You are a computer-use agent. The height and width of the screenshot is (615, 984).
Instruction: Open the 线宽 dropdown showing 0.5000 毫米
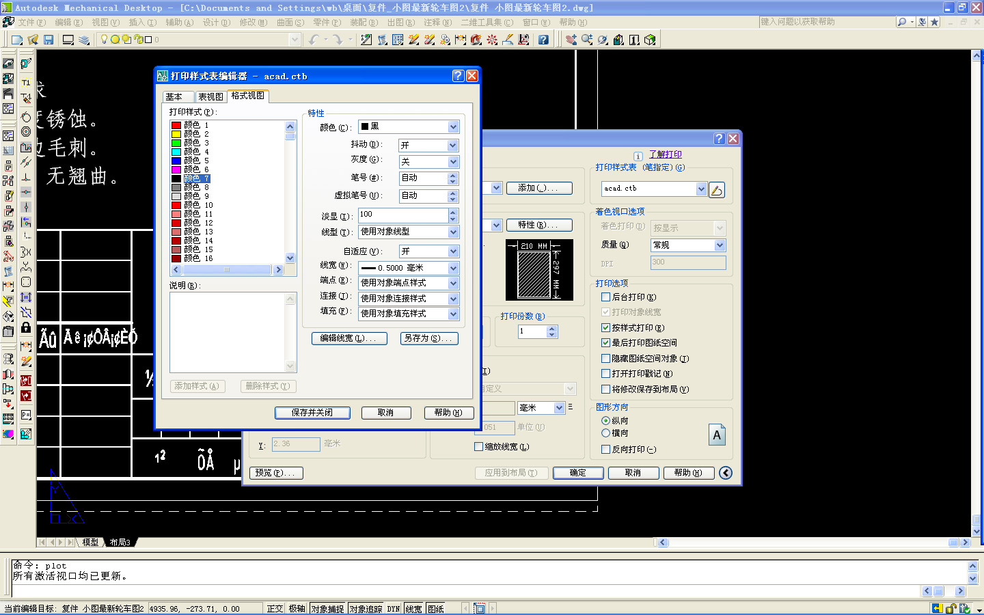click(409, 268)
